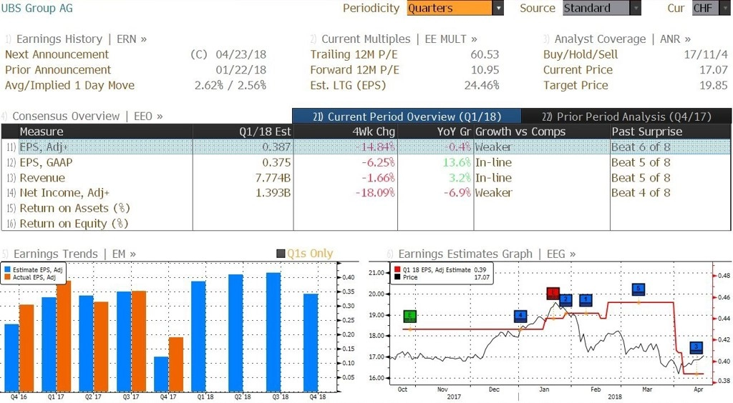Click Q4 17 orange actual EPS bar
The width and height of the screenshot is (733, 403).
(176, 364)
